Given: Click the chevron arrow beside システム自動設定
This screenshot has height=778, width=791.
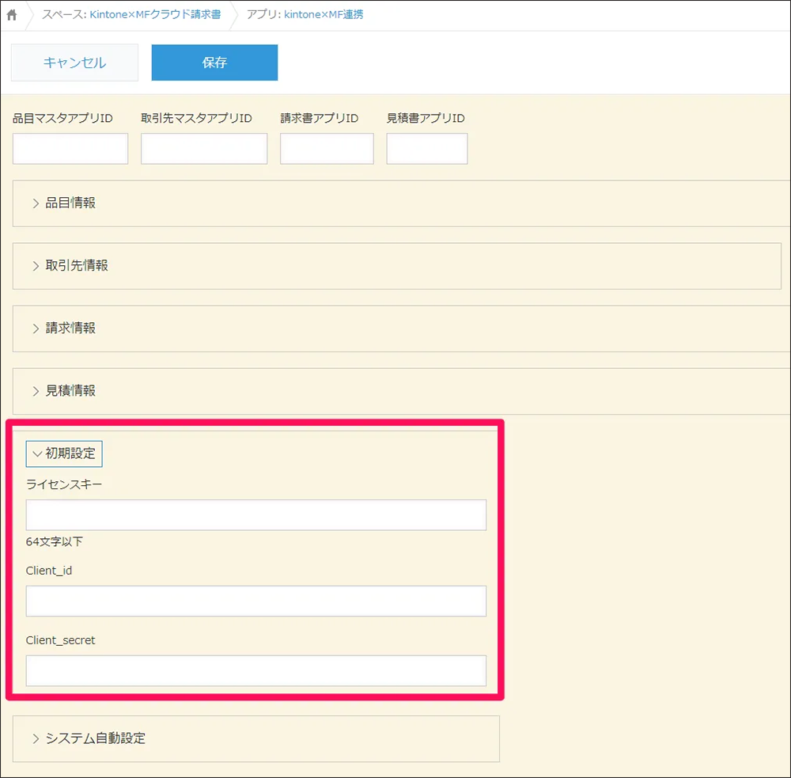Looking at the screenshot, I should 36,738.
